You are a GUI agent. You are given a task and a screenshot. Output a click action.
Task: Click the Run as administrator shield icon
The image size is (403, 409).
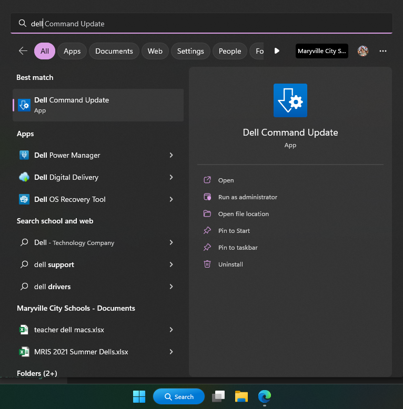pos(207,197)
